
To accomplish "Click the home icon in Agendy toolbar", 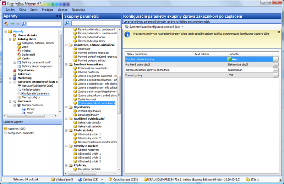I will click(6, 24).
